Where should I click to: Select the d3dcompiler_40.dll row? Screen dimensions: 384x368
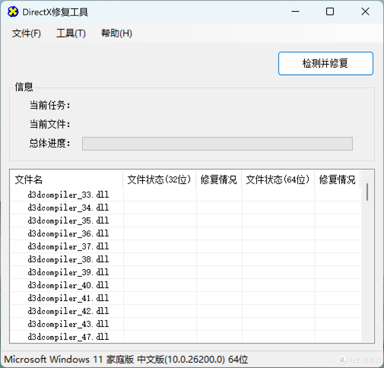pyautogui.click(x=185, y=286)
